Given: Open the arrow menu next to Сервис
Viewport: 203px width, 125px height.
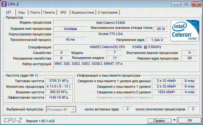Looking at the screenshot, I should pyautogui.click(x=175, y=120).
